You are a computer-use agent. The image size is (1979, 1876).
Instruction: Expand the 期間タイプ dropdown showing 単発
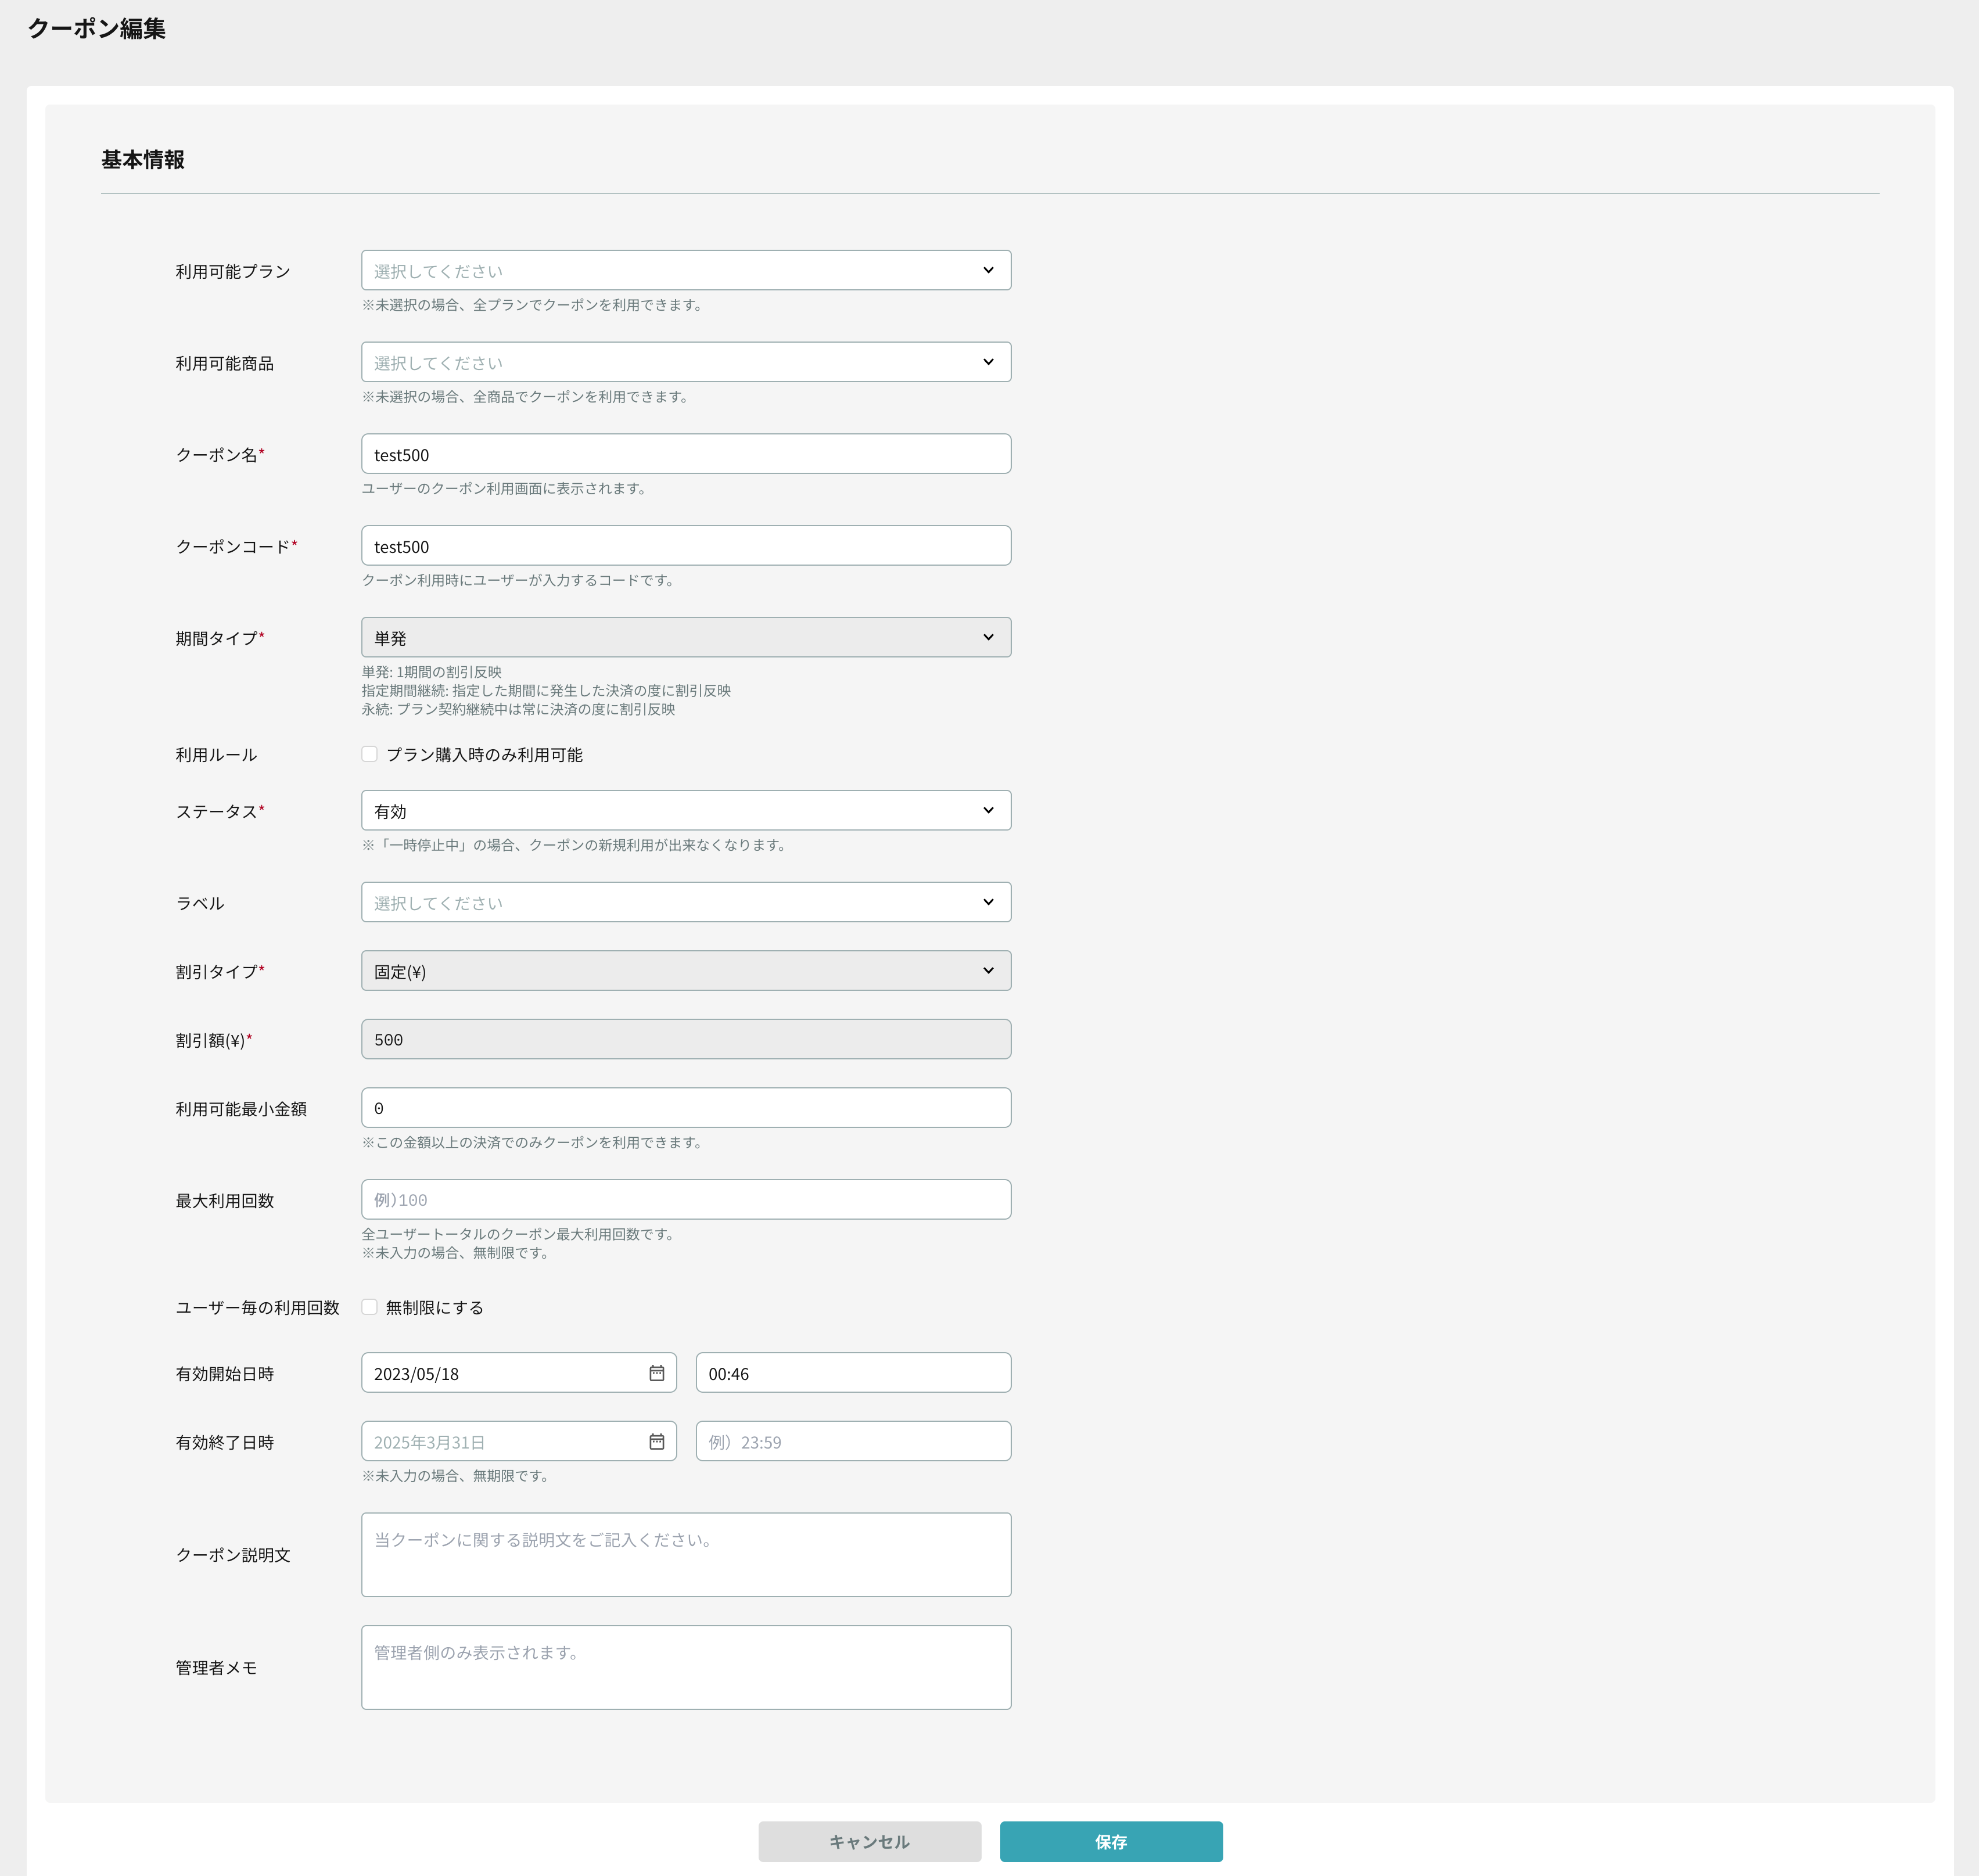point(686,637)
